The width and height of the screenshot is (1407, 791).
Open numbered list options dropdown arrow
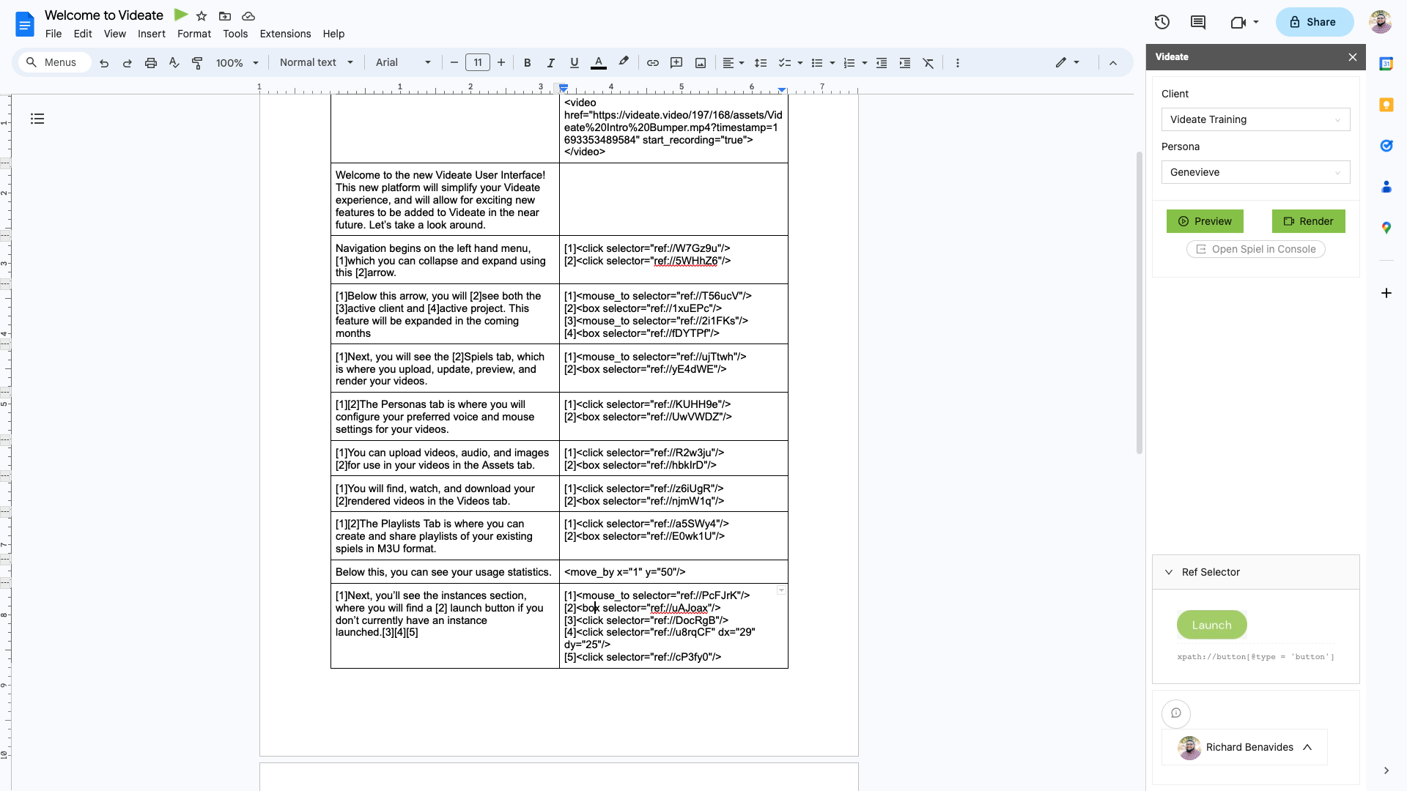pos(865,63)
